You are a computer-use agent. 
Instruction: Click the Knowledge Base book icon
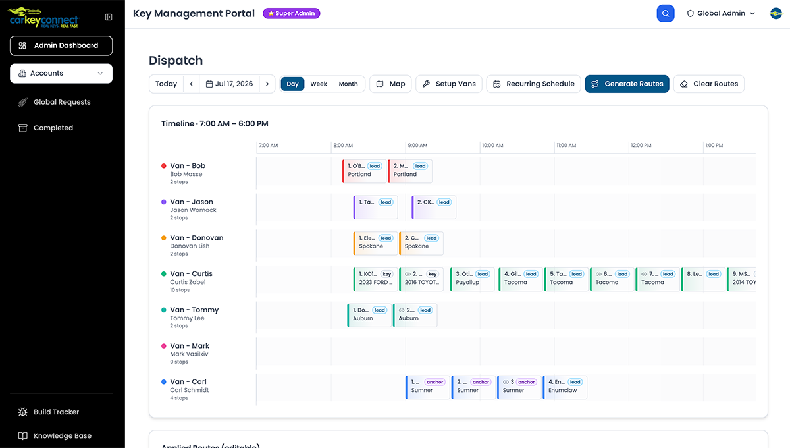(22, 435)
